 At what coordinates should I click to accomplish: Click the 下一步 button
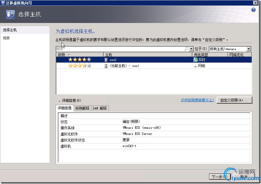pyautogui.click(x=220, y=177)
